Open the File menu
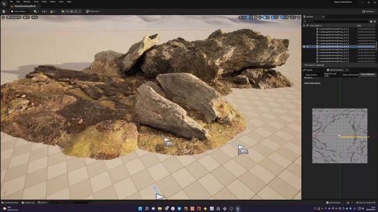The height and width of the screenshot is (212, 378). (11, 2)
